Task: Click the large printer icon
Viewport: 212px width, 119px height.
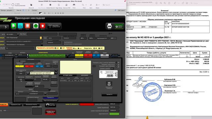Action: pyautogui.click(x=109, y=26)
